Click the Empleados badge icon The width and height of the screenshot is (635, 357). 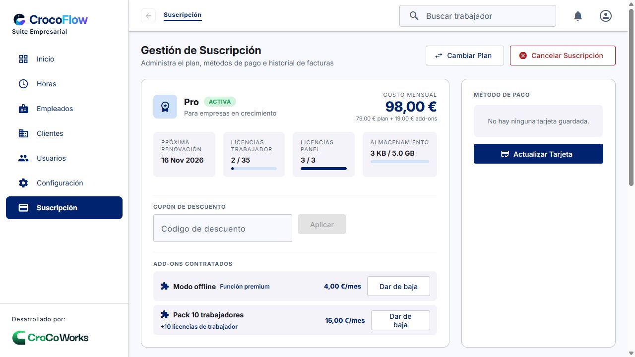click(23, 109)
